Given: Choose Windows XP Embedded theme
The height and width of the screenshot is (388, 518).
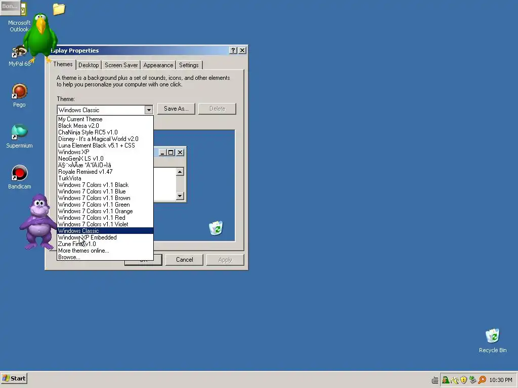Looking at the screenshot, I should (105, 237).
